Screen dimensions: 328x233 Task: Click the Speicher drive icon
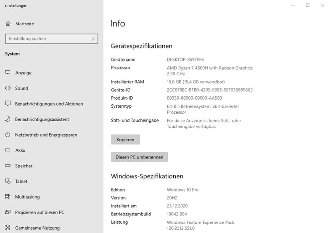pos(8,166)
